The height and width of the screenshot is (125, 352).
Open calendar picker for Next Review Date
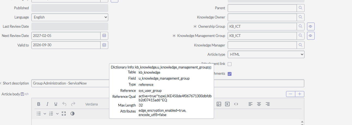click(x=104, y=36)
